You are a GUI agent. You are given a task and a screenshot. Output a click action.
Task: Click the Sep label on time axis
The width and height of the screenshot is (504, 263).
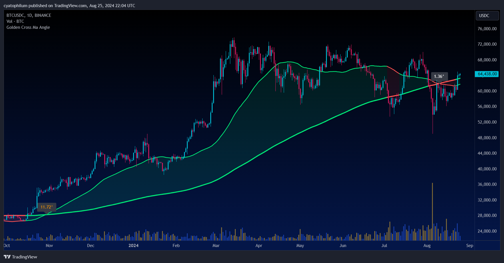(470, 246)
